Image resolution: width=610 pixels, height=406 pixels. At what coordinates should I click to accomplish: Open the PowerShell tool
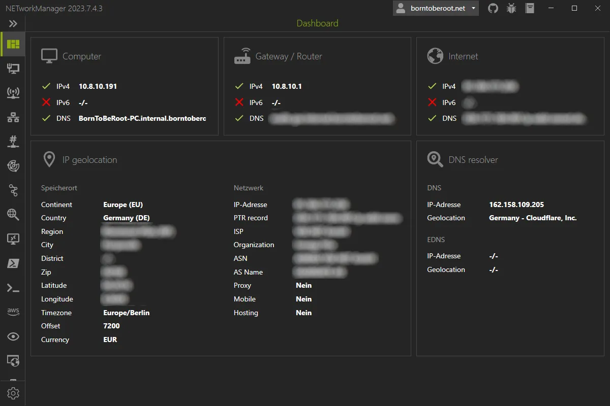coord(13,263)
